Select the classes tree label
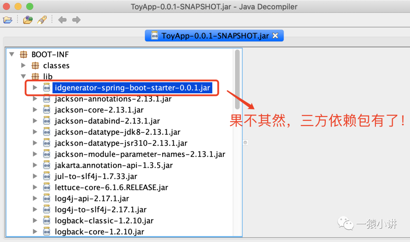410x242 pixels. pos(56,65)
